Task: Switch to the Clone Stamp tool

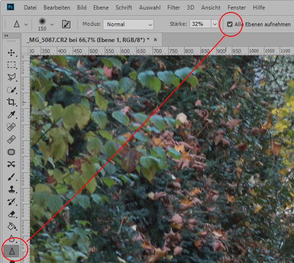Action: click(x=11, y=189)
